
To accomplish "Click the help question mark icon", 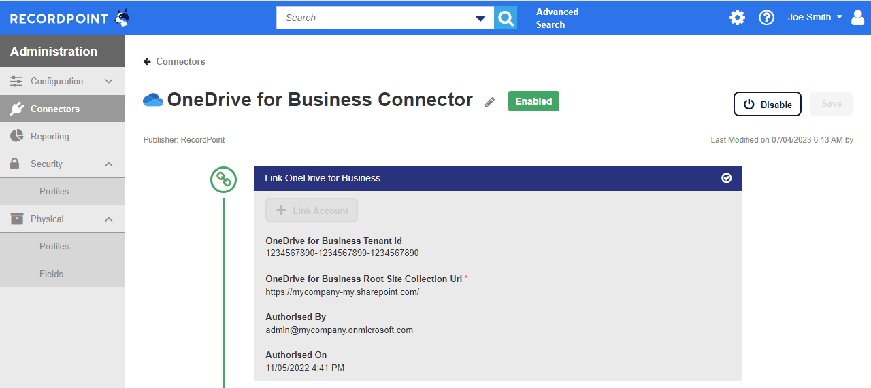I will click(x=767, y=18).
